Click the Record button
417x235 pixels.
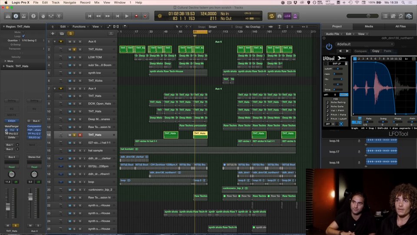136,16
